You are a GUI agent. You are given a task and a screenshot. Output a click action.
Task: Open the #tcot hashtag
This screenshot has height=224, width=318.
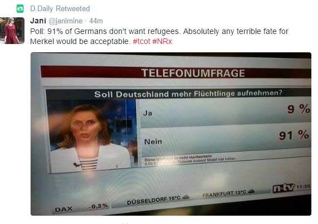click(141, 41)
